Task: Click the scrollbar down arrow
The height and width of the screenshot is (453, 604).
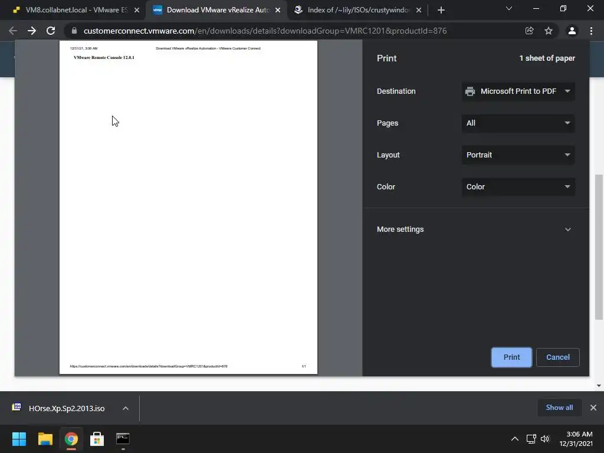Action: click(599, 386)
